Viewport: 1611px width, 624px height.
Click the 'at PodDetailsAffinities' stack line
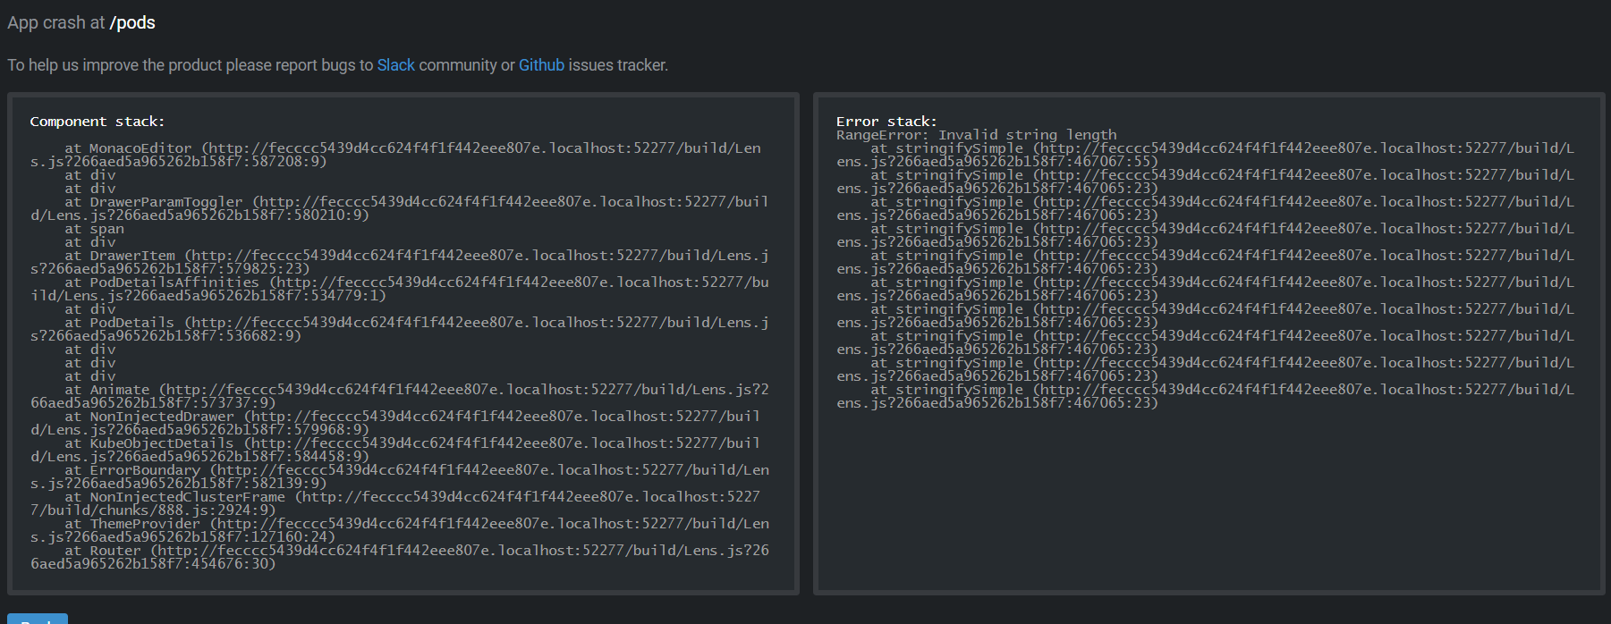(399, 289)
